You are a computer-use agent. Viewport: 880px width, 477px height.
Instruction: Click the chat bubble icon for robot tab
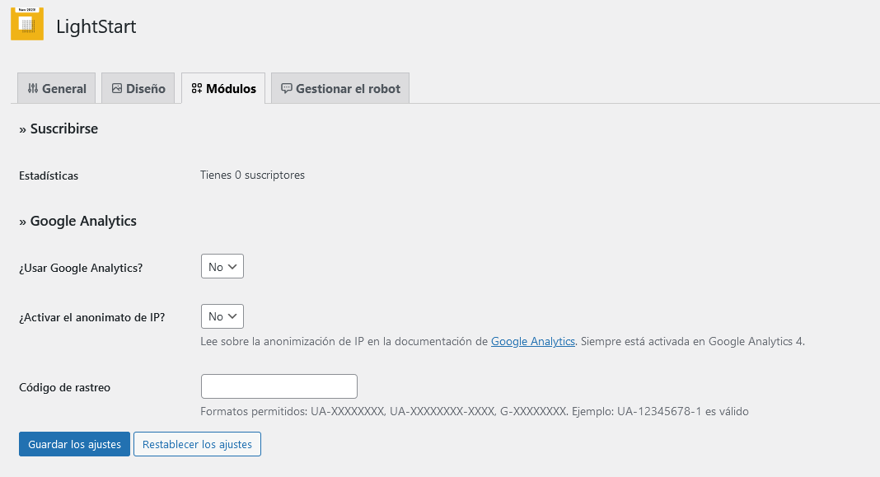pos(287,89)
